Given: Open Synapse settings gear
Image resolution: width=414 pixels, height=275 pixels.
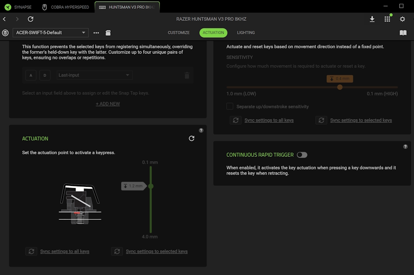Looking at the screenshot, I should pos(402,19).
